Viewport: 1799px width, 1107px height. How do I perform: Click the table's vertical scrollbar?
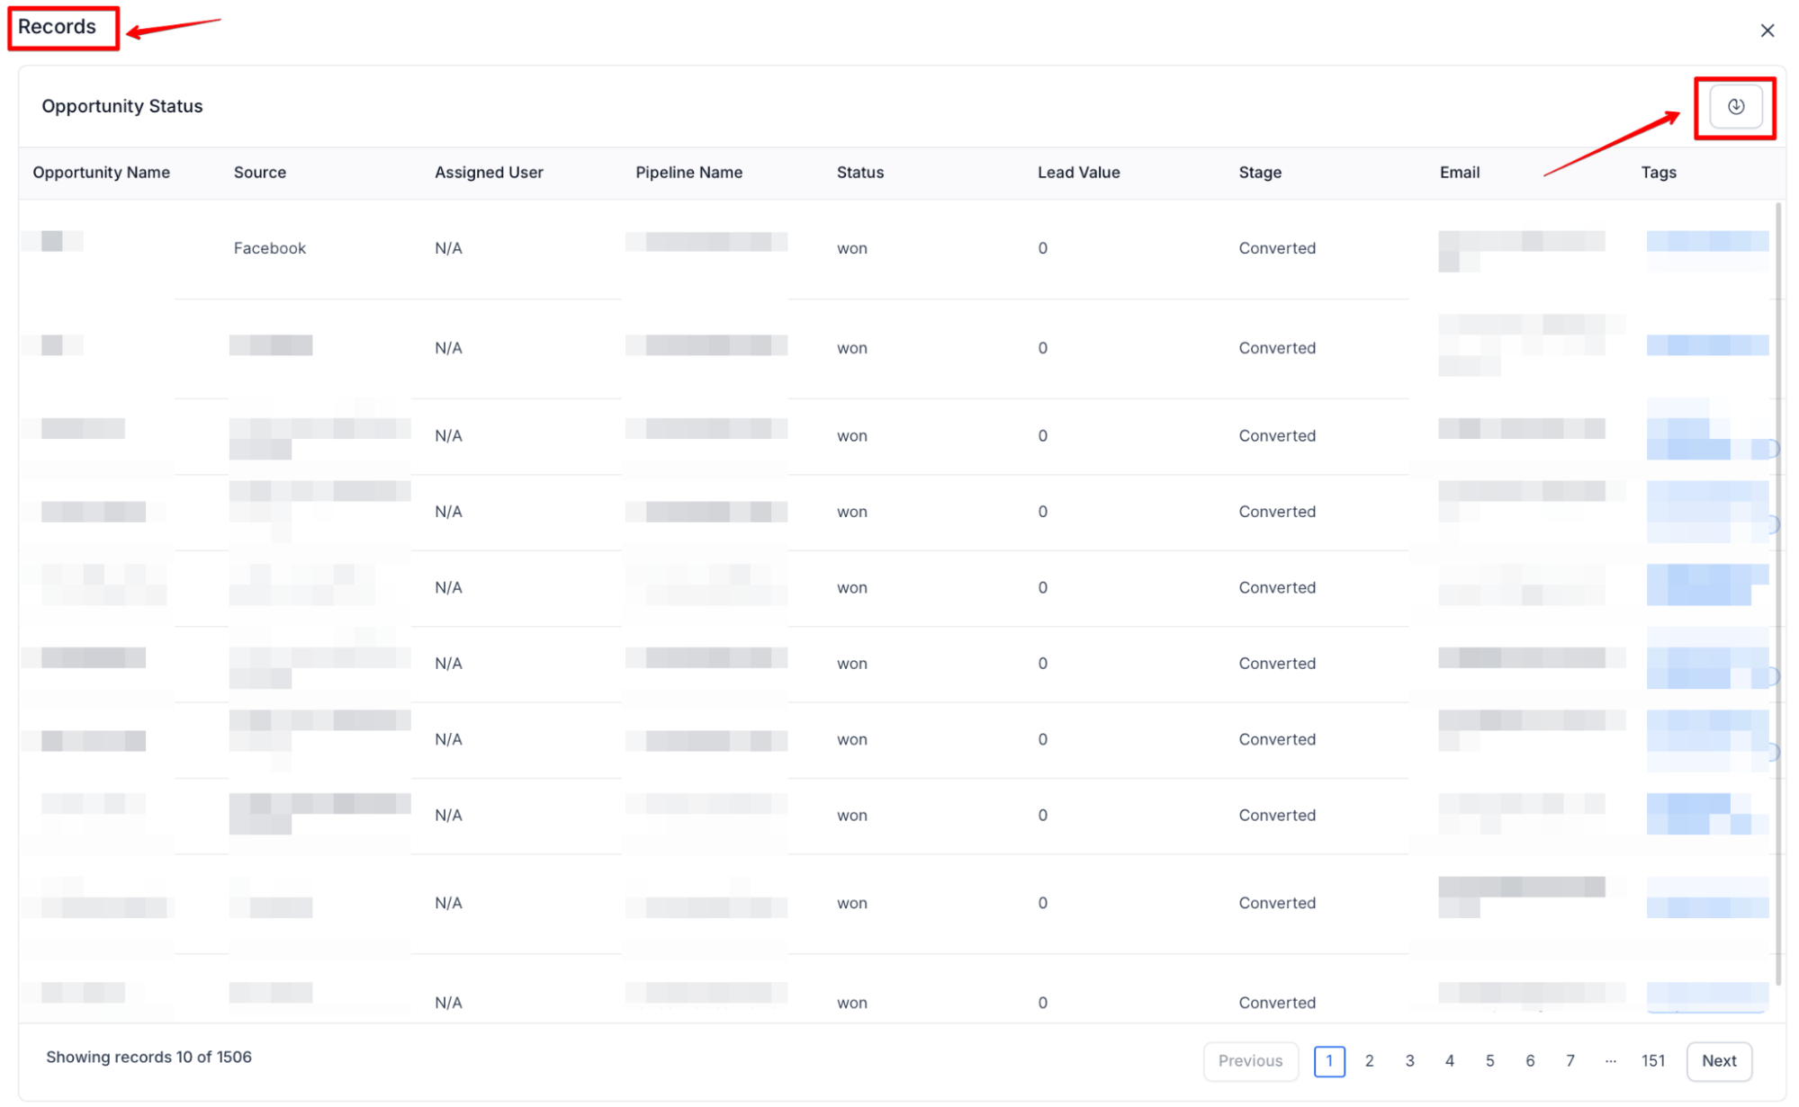(x=1777, y=594)
